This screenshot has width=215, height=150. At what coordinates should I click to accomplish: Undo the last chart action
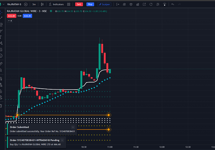pos(173,4)
